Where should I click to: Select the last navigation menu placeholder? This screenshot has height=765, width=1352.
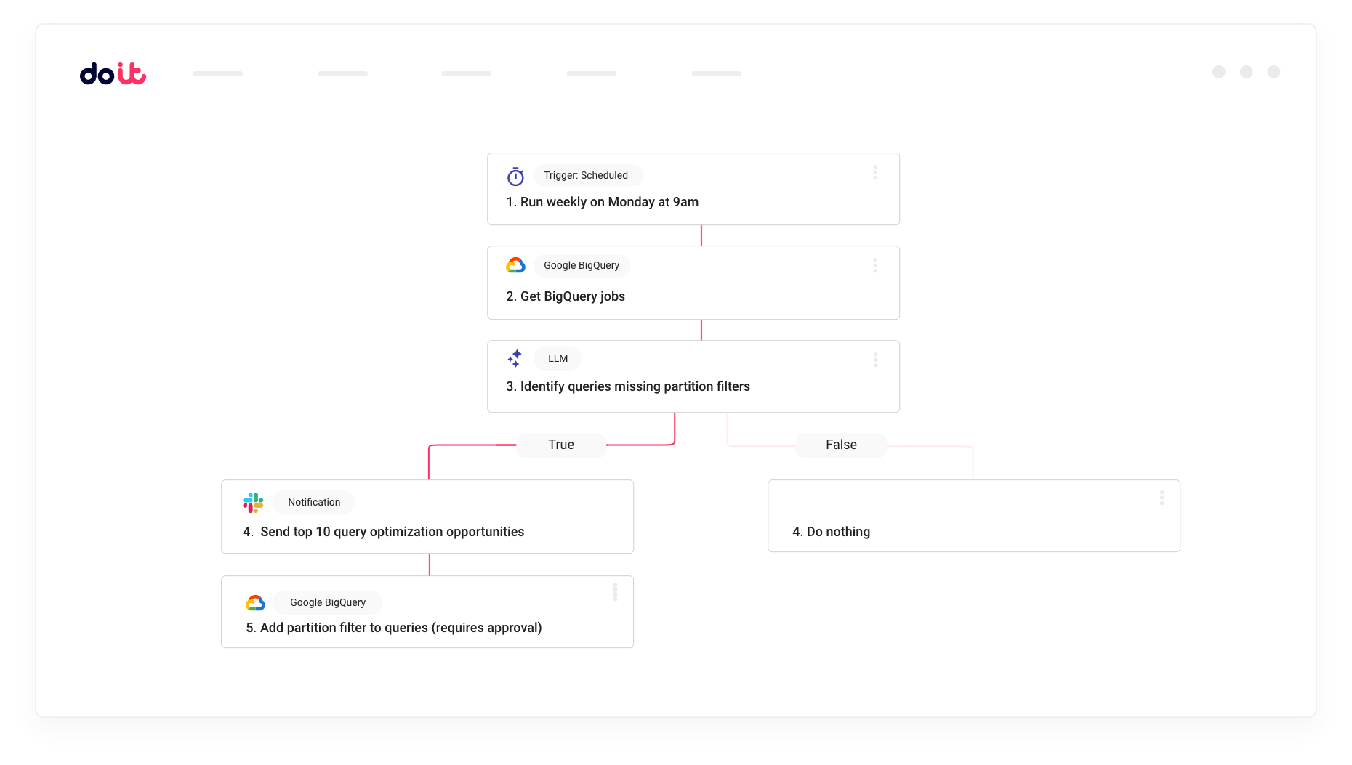[x=716, y=73]
